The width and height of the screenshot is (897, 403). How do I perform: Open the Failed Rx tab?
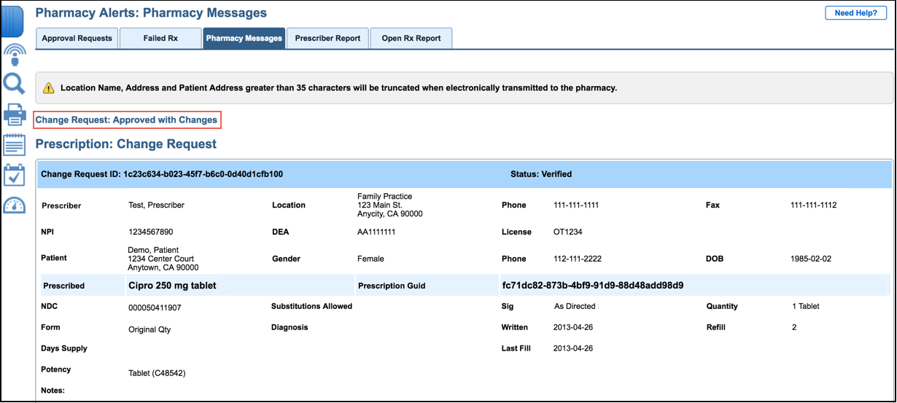coord(160,39)
